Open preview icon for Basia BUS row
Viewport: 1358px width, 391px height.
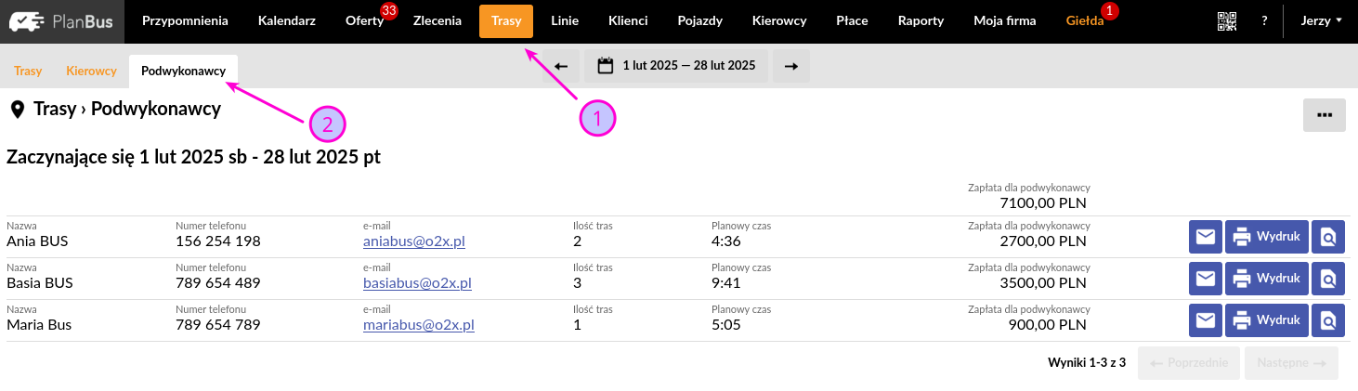coord(1328,279)
